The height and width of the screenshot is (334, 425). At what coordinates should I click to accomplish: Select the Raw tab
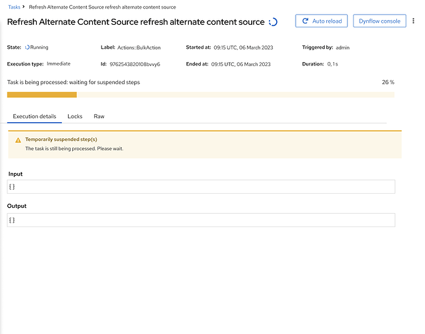coord(99,116)
